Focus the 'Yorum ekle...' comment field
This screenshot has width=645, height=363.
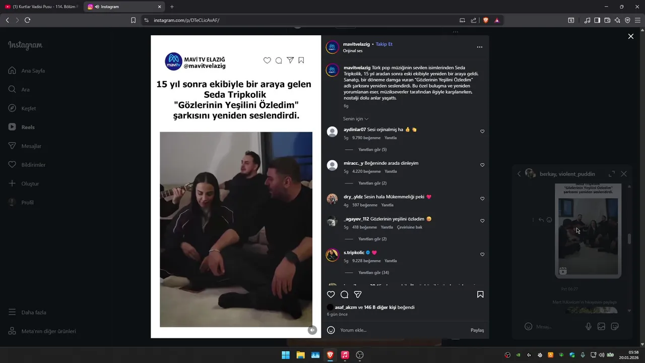(403, 330)
